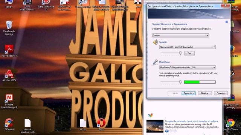This screenshot has height=135, width=241.
Task: Click the microphone volume slider handle
Action: click(180, 82)
